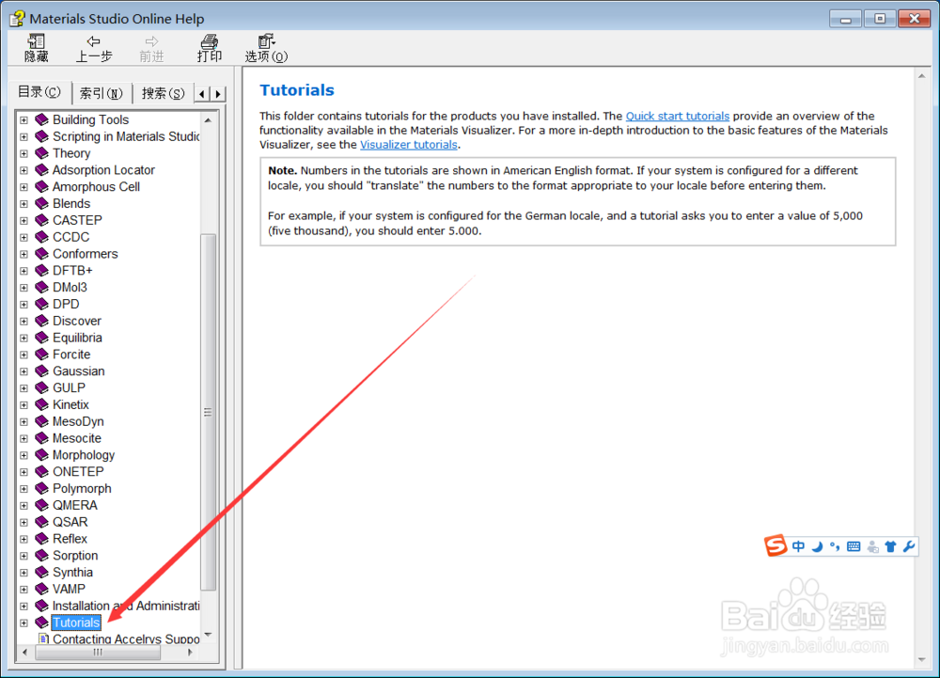Select the MesoDyn tree entry
This screenshot has height=678, width=940.
point(78,421)
